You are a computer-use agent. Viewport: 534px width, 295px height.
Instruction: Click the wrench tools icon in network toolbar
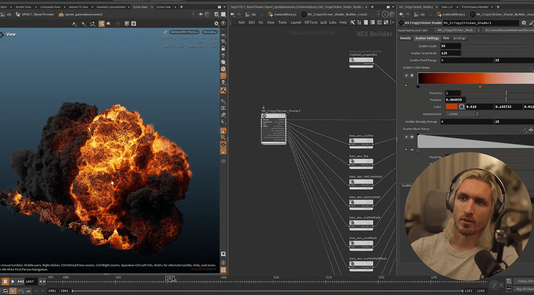point(353,22)
